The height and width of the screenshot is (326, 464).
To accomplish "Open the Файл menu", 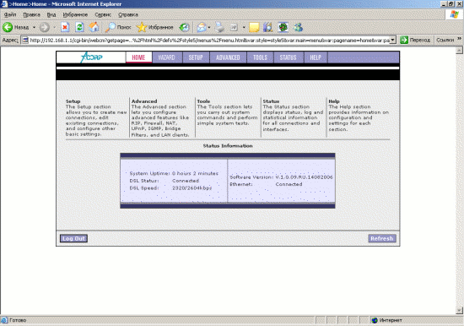I will pos(10,14).
